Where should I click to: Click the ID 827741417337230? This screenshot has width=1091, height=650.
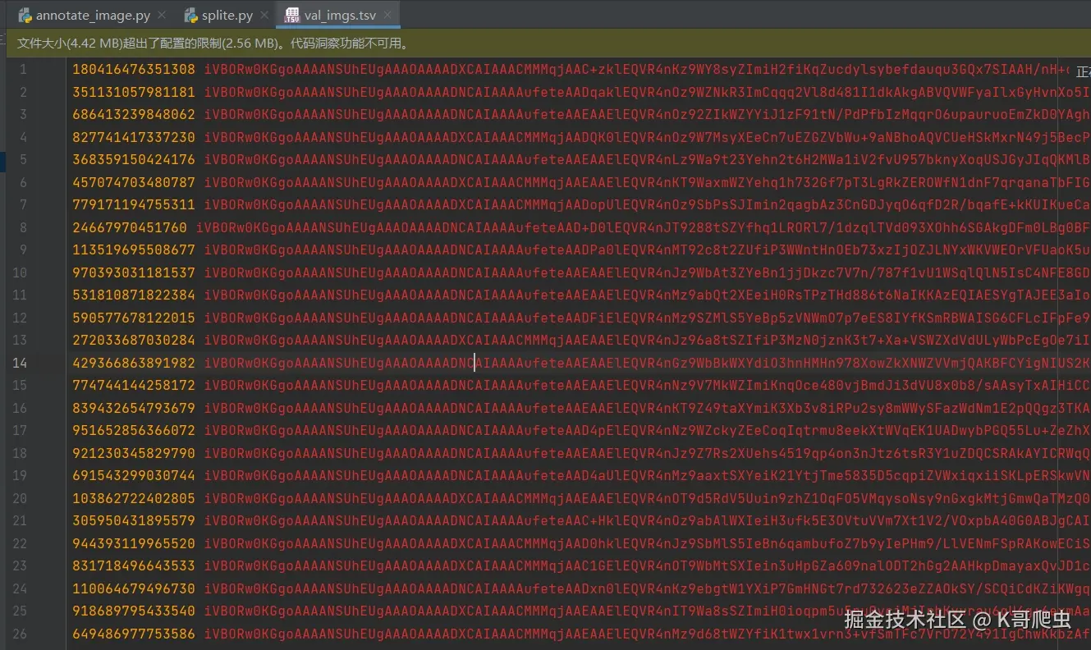click(x=134, y=137)
